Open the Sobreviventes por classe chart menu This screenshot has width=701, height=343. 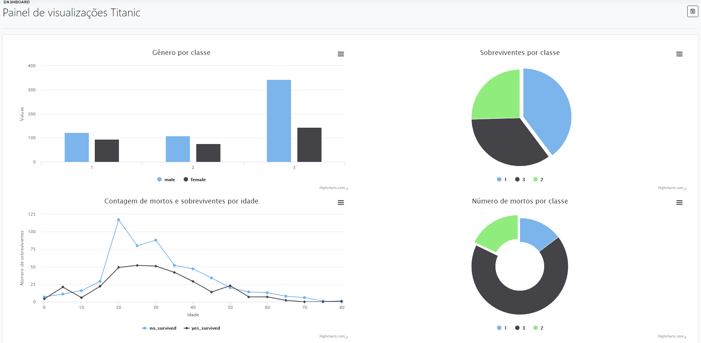click(679, 54)
